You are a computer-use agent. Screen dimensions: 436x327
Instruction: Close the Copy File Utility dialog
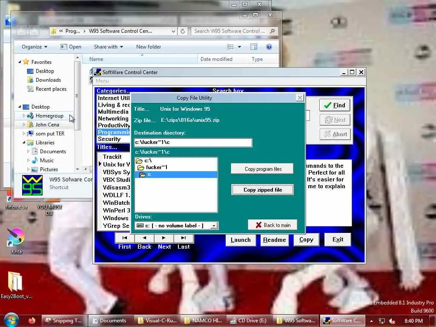pos(299,98)
